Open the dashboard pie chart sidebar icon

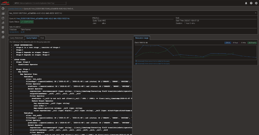coord(3,9)
